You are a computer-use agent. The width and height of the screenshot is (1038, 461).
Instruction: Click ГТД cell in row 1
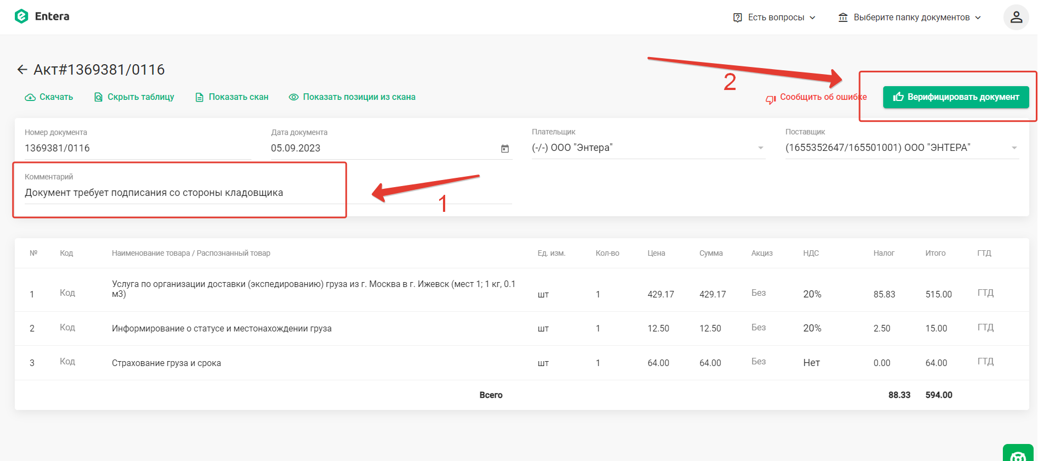tap(986, 293)
